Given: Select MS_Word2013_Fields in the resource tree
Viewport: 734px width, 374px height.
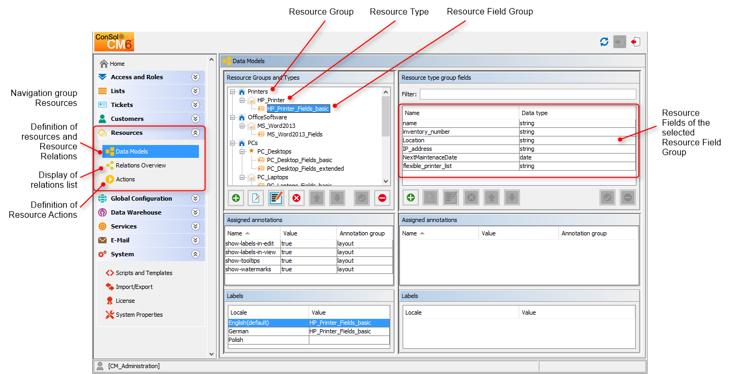Looking at the screenshot, I should pos(295,134).
